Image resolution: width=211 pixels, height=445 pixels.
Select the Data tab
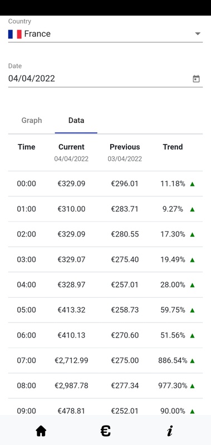tap(76, 120)
